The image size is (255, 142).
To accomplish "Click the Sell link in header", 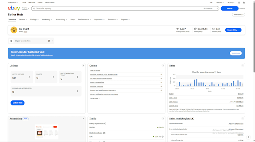I will 211,3.
